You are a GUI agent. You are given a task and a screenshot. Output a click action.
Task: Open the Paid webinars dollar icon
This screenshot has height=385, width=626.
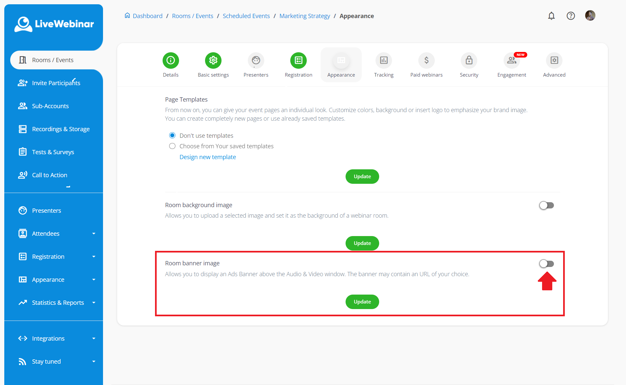click(x=426, y=60)
